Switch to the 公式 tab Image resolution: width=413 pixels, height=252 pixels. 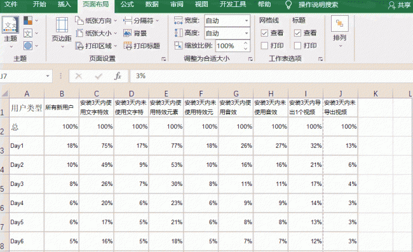127,4
